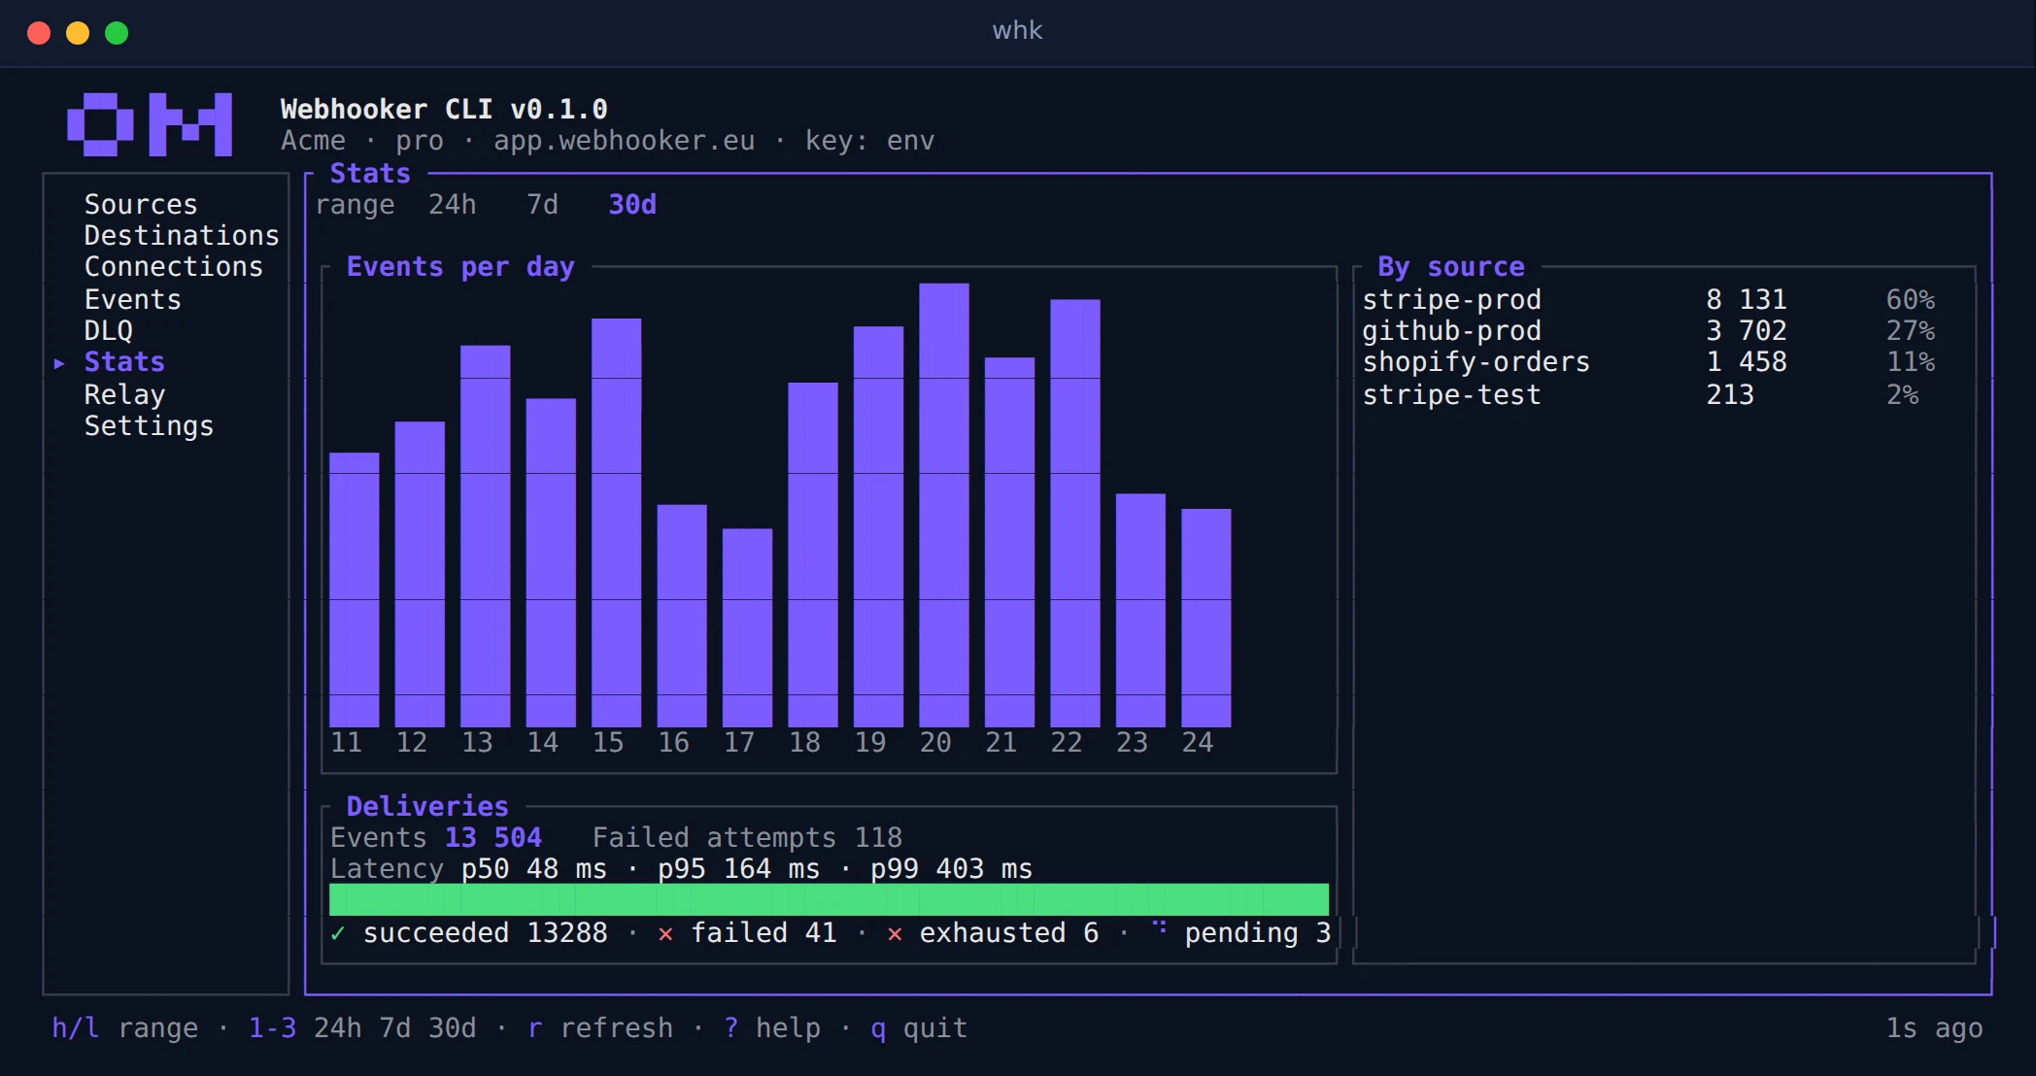Click the arrow marker beside Stats
Screen dimensions: 2036x1076
coord(59,363)
